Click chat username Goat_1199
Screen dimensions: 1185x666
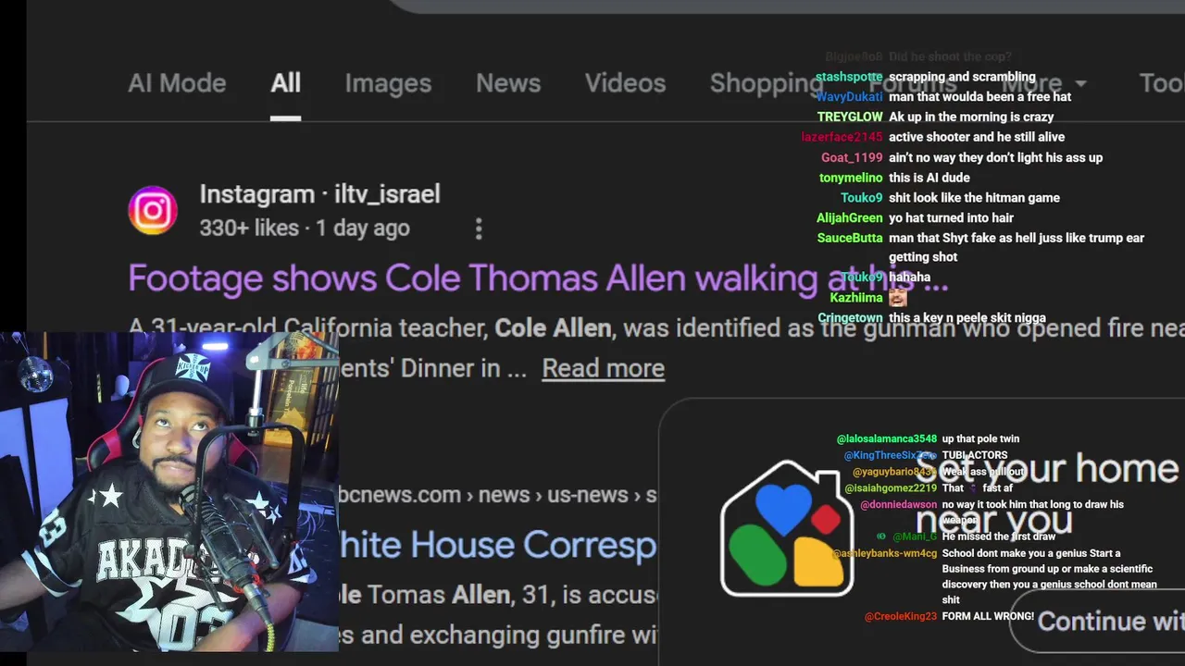click(x=852, y=157)
